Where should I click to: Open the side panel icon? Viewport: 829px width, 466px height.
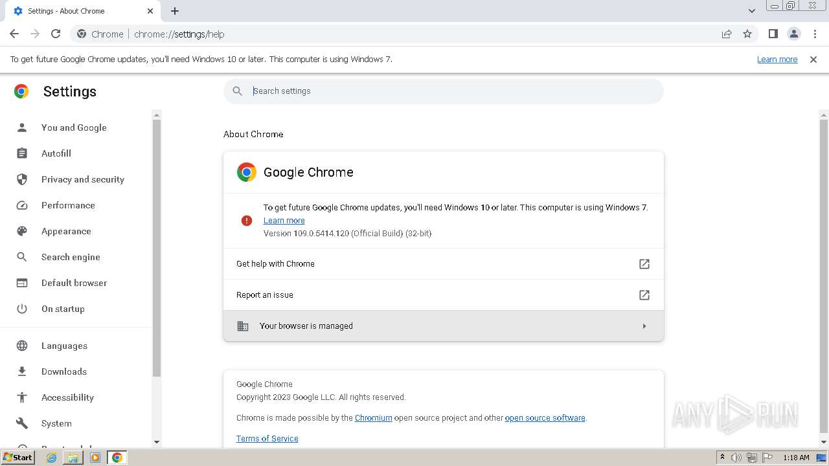pyautogui.click(x=773, y=34)
